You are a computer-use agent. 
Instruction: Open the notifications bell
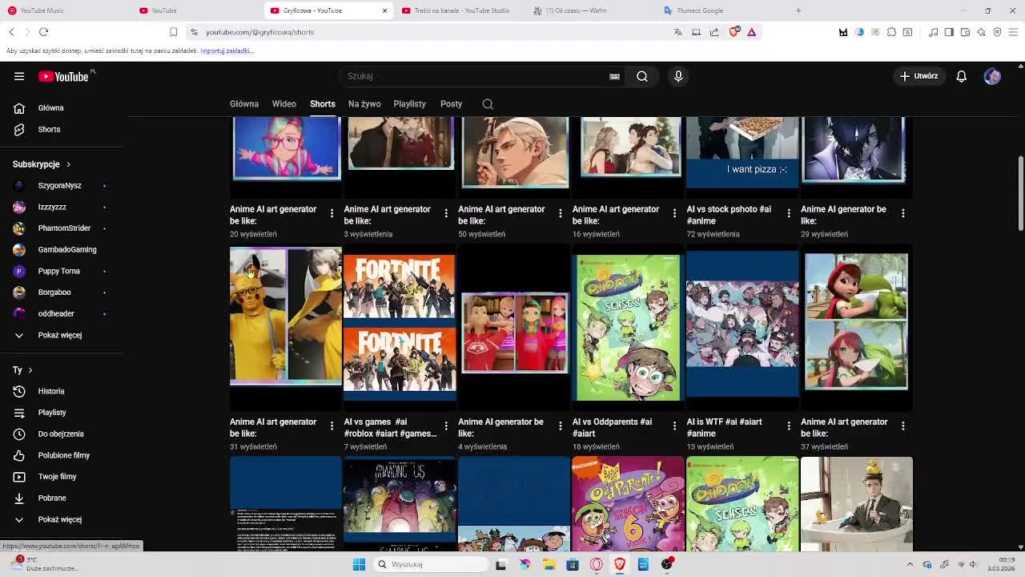pyautogui.click(x=961, y=76)
